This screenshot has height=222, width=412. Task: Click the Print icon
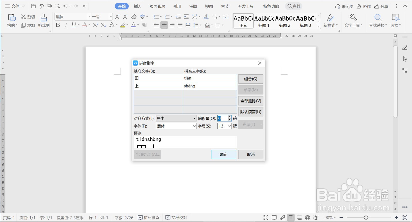click(x=49, y=6)
